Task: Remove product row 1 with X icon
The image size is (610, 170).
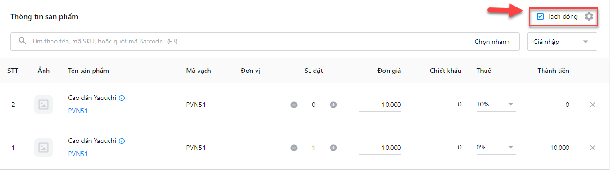Action: (x=592, y=148)
